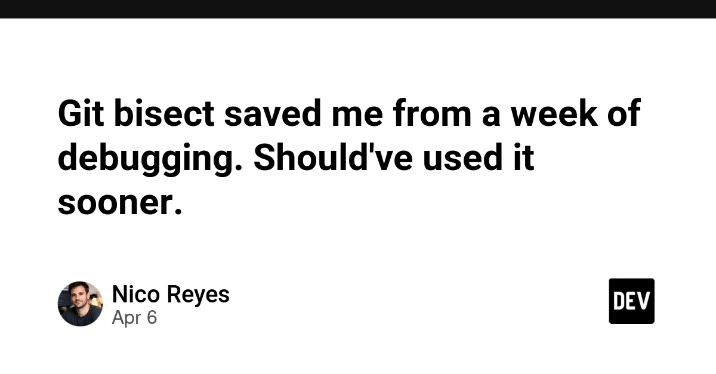Click the word "of" ending the first line
This screenshot has width=716, height=374.
coord(624,113)
